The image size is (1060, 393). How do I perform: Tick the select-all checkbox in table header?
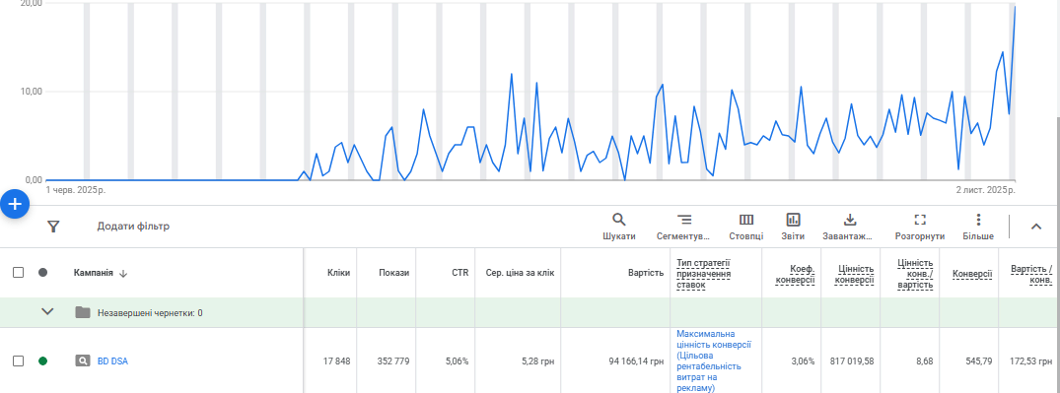19,273
